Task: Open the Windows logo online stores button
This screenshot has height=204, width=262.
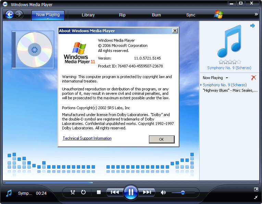Action: tap(219, 14)
